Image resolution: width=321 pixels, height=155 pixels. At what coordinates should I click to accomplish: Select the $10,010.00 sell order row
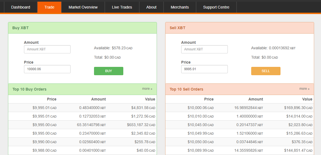(x=240, y=116)
